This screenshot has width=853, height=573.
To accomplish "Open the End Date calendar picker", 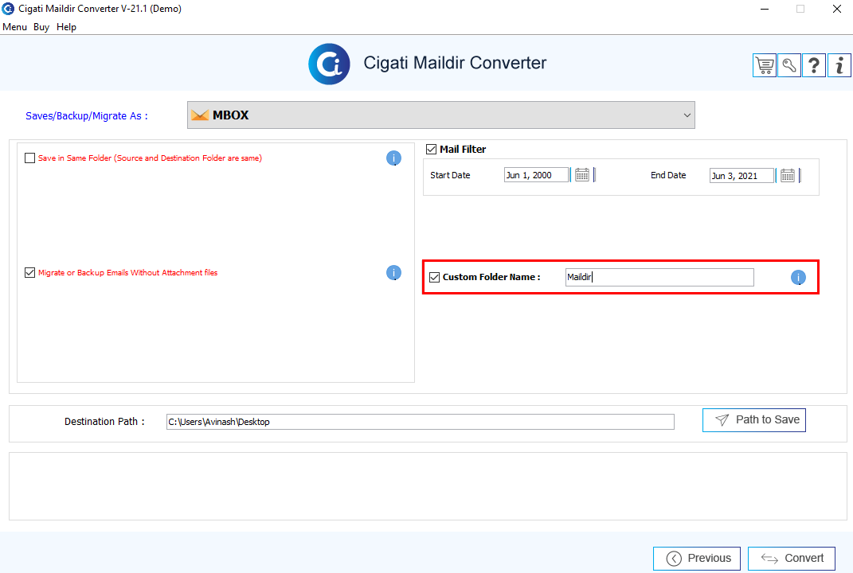I will click(x=787, y=176).
